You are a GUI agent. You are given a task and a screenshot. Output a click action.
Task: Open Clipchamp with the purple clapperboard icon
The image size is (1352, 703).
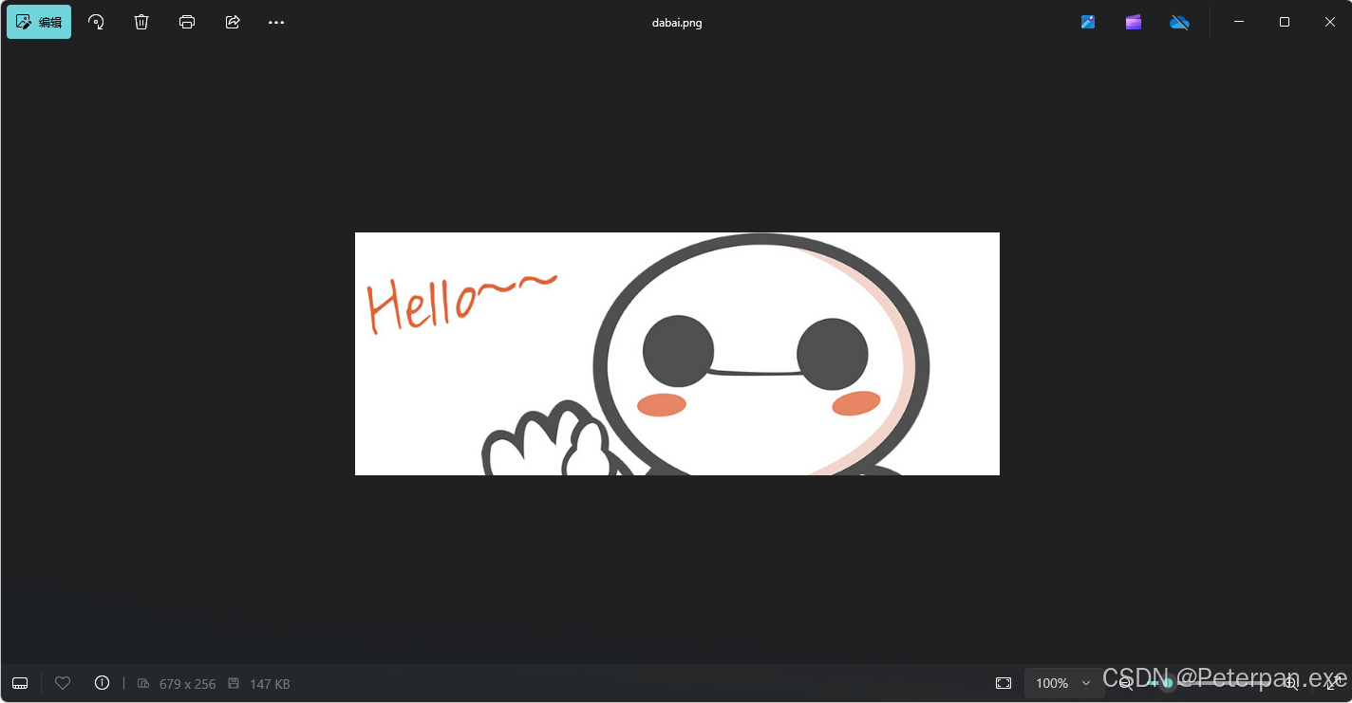pos(1134,22)
